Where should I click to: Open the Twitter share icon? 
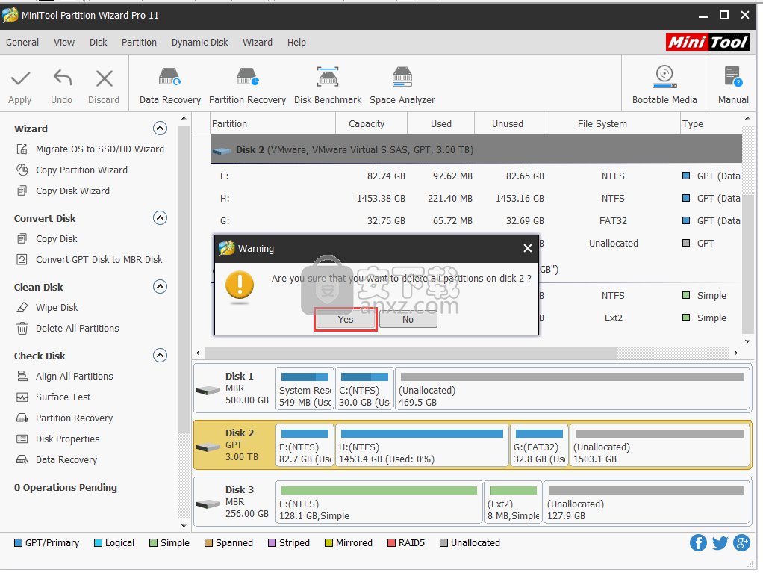point(720,543)
